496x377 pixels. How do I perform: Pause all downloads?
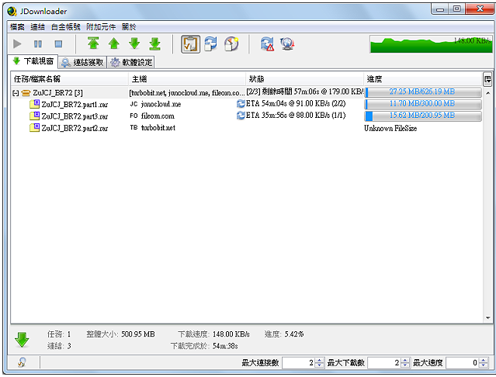pos(37,43)
